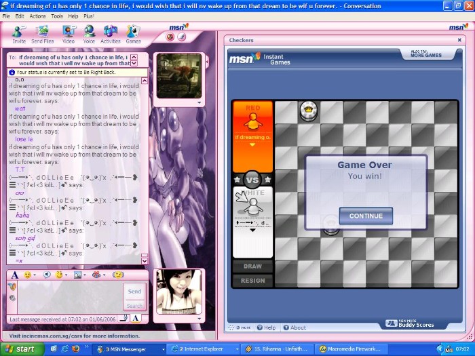Click the handwriting mode pen tab
475x356 pixels.
click(x=124, y=318)
